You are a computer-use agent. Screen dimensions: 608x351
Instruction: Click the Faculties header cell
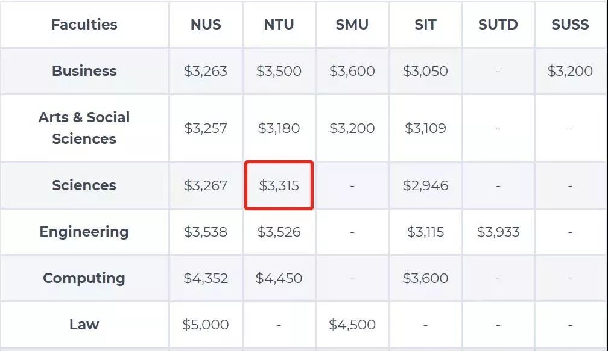(x=84, y=25)
